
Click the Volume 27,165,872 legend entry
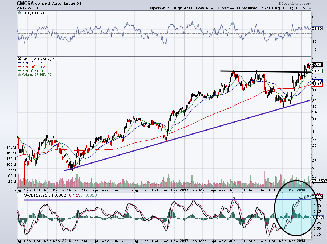tap(36, 74)
